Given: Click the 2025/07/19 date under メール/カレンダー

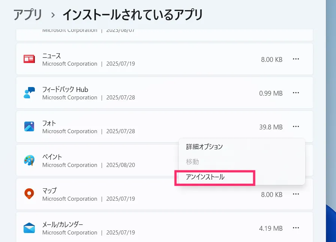Looking at the screenshot, I should click(121, 233).
